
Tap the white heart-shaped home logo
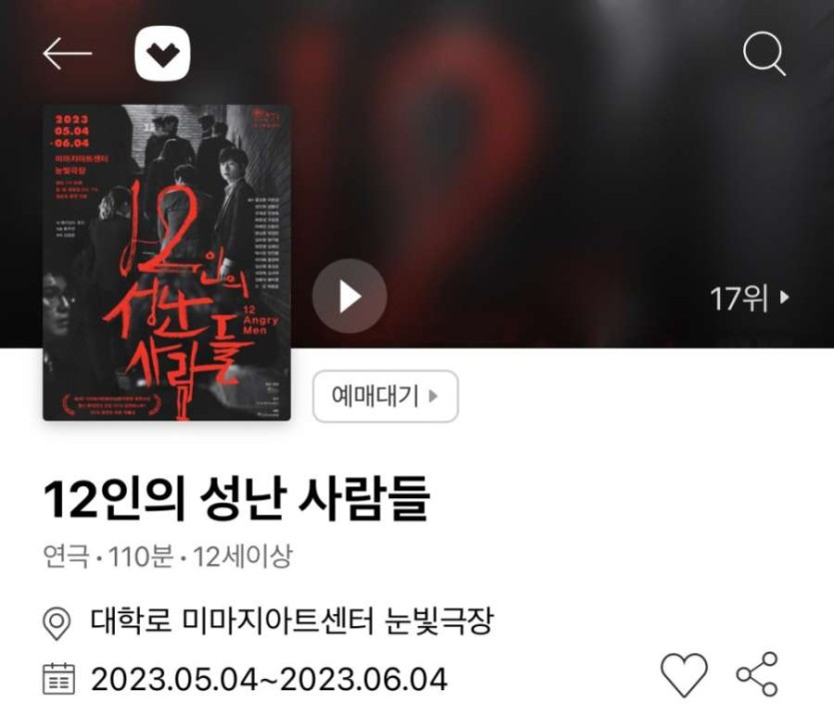[162, 54]
